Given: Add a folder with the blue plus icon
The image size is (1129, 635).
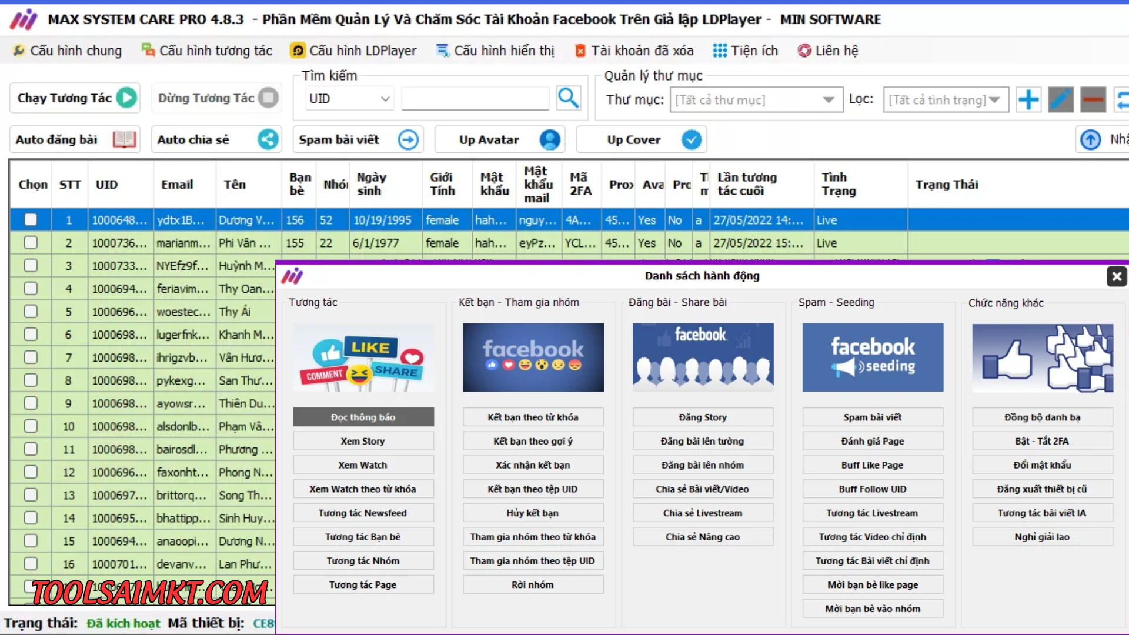Looking at the screenshot, I should (x=1028, y=99).
